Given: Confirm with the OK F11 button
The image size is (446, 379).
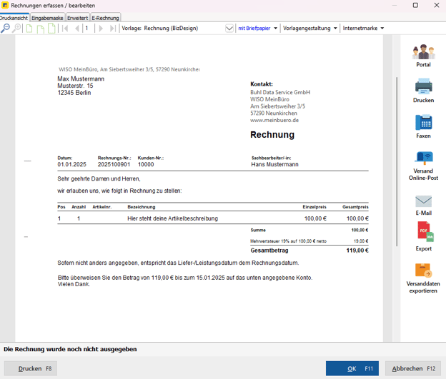Looking at the screenshot, I should [x=352, y=368].
